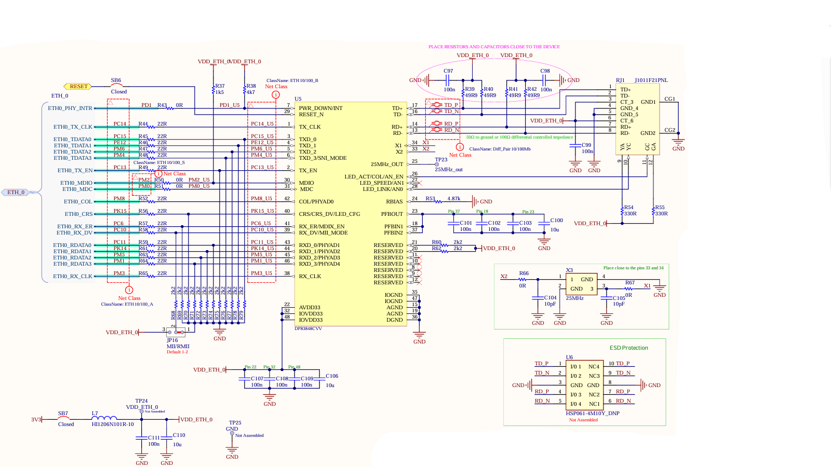Select the "MII/RMII" jumper label

[178, 346]
